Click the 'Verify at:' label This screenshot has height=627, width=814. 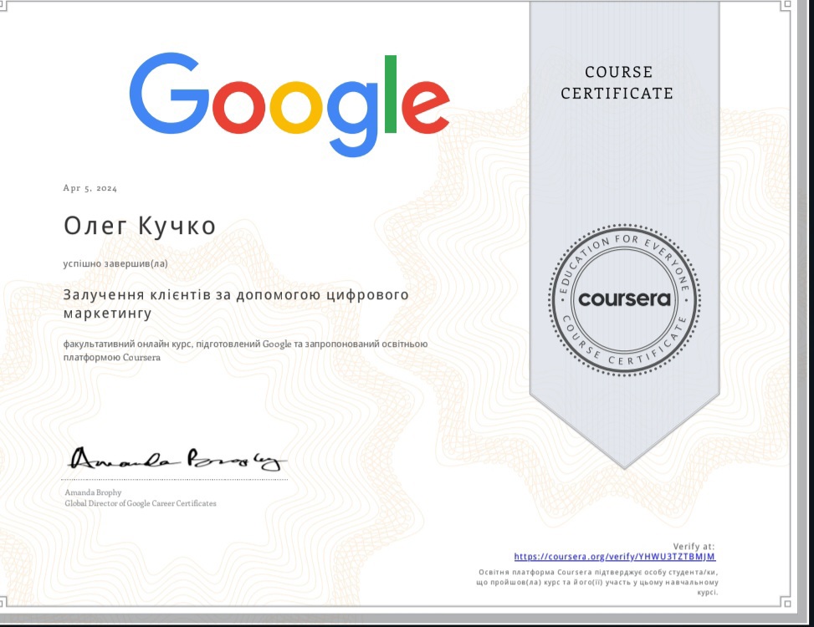694,546
